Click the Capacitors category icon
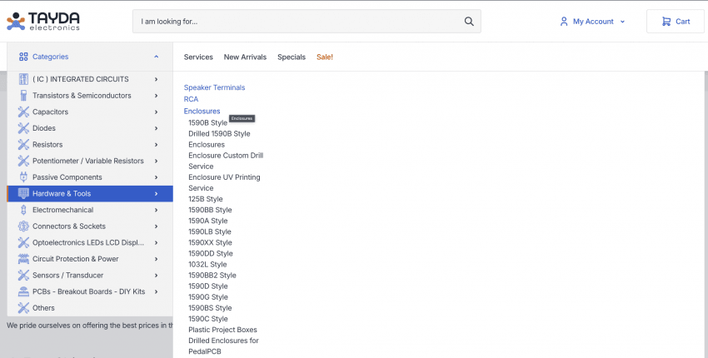The image size is (708, 358). click(23, 112)
